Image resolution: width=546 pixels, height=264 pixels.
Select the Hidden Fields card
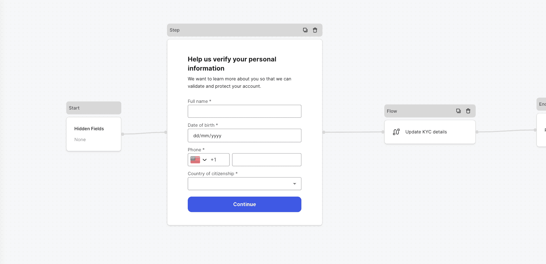(x=94, y=134)
